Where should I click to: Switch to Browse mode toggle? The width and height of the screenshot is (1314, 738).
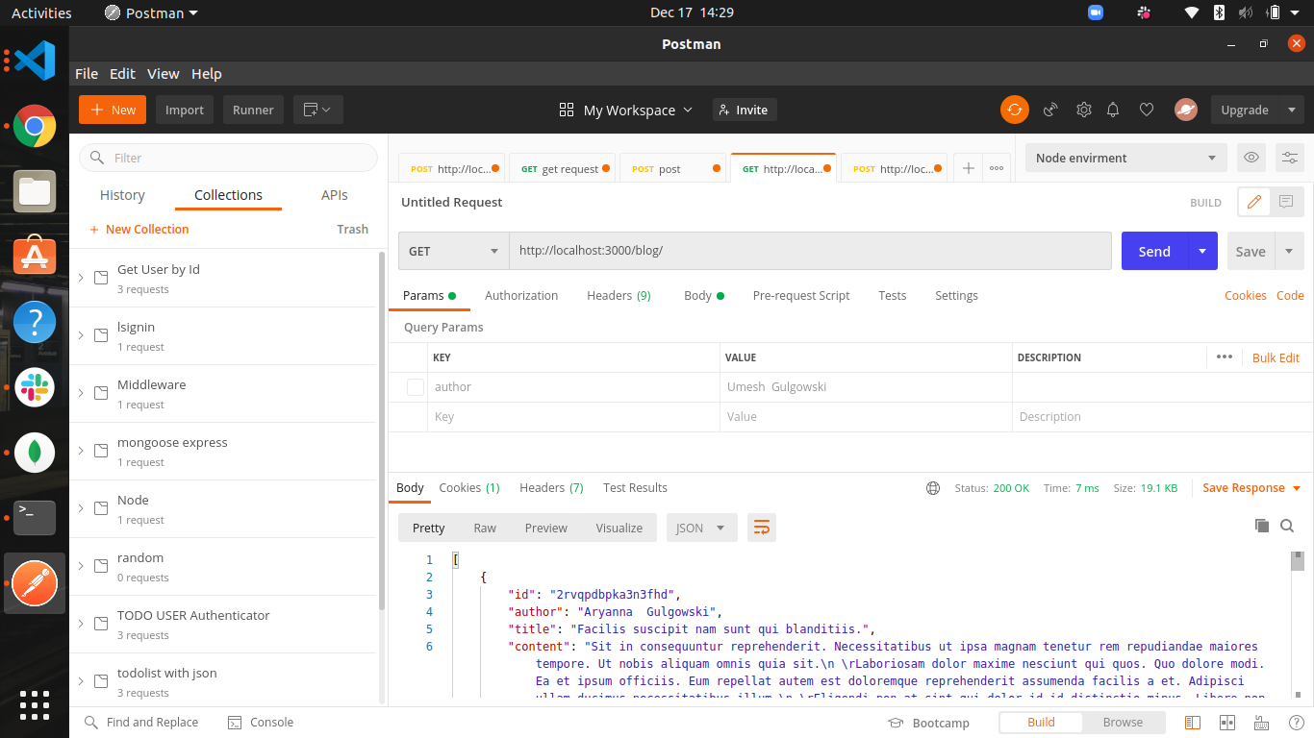(1123, 723)
